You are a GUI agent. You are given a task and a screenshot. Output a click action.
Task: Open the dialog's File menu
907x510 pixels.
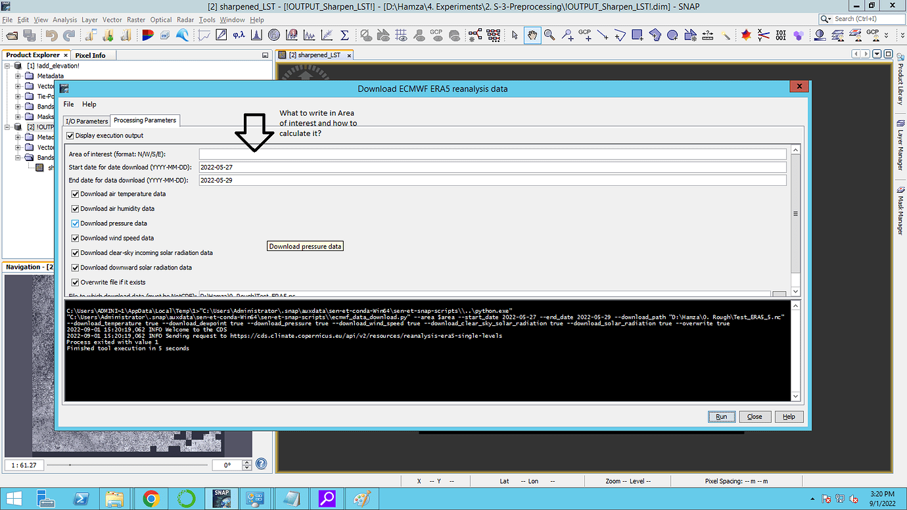(68, 104)
